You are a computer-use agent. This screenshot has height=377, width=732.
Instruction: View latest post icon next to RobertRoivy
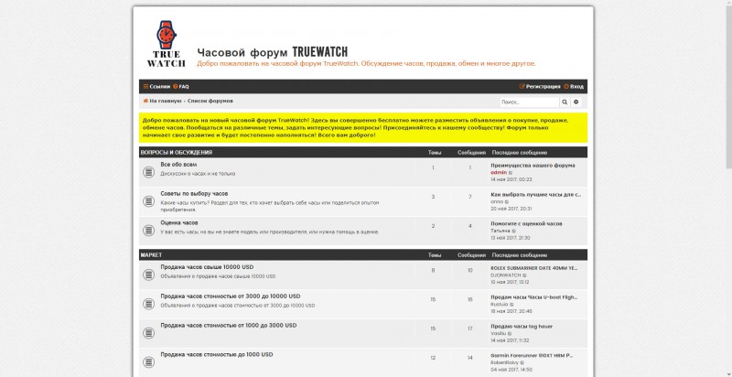click(x=522, y=362)
